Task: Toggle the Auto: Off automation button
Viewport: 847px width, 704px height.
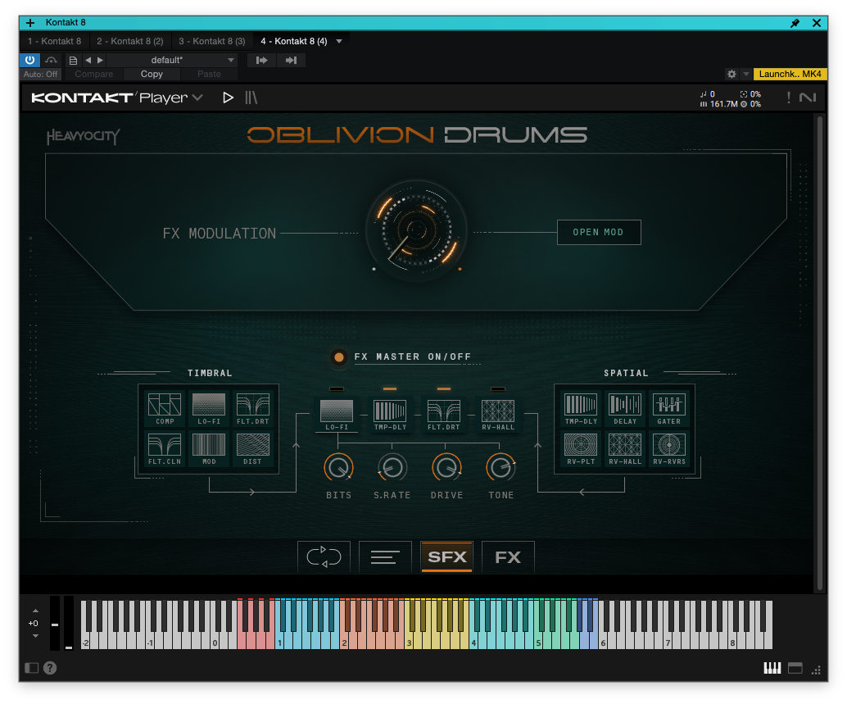Action: pyautogui.click(x=40, y=74)
